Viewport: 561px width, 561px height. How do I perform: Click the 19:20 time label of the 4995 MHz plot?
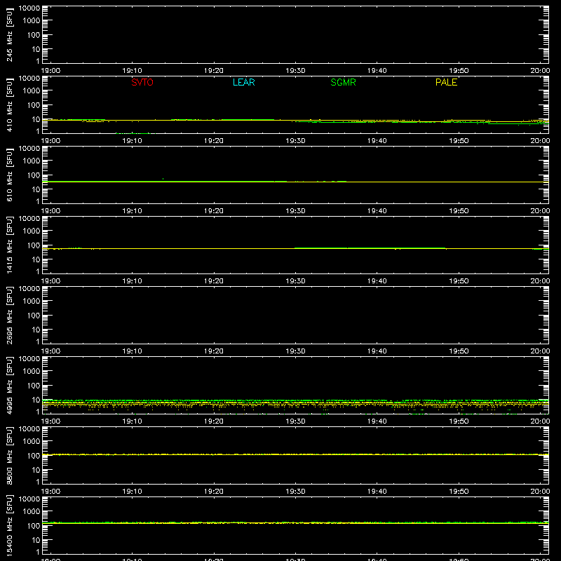pyautogui.click(x=214, y=421)
